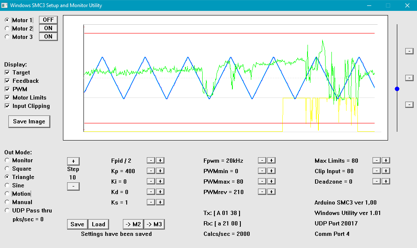Click the blue vertical slider handle
417x248 pixels.
click(x=397, y=89)
